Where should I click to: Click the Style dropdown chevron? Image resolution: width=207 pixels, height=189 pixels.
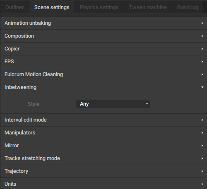coord(147,104)
